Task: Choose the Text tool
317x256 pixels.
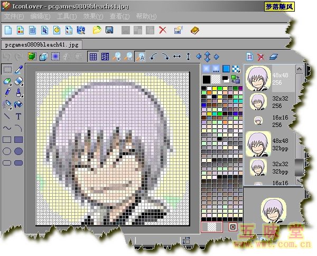Action: (x=18, y=116)
